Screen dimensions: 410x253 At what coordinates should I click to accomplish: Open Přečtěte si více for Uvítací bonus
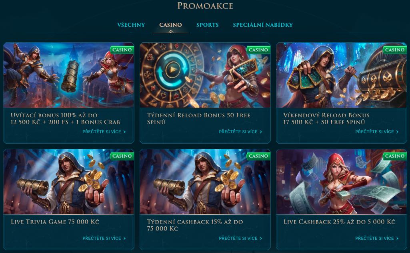click(x=104, y=132)
